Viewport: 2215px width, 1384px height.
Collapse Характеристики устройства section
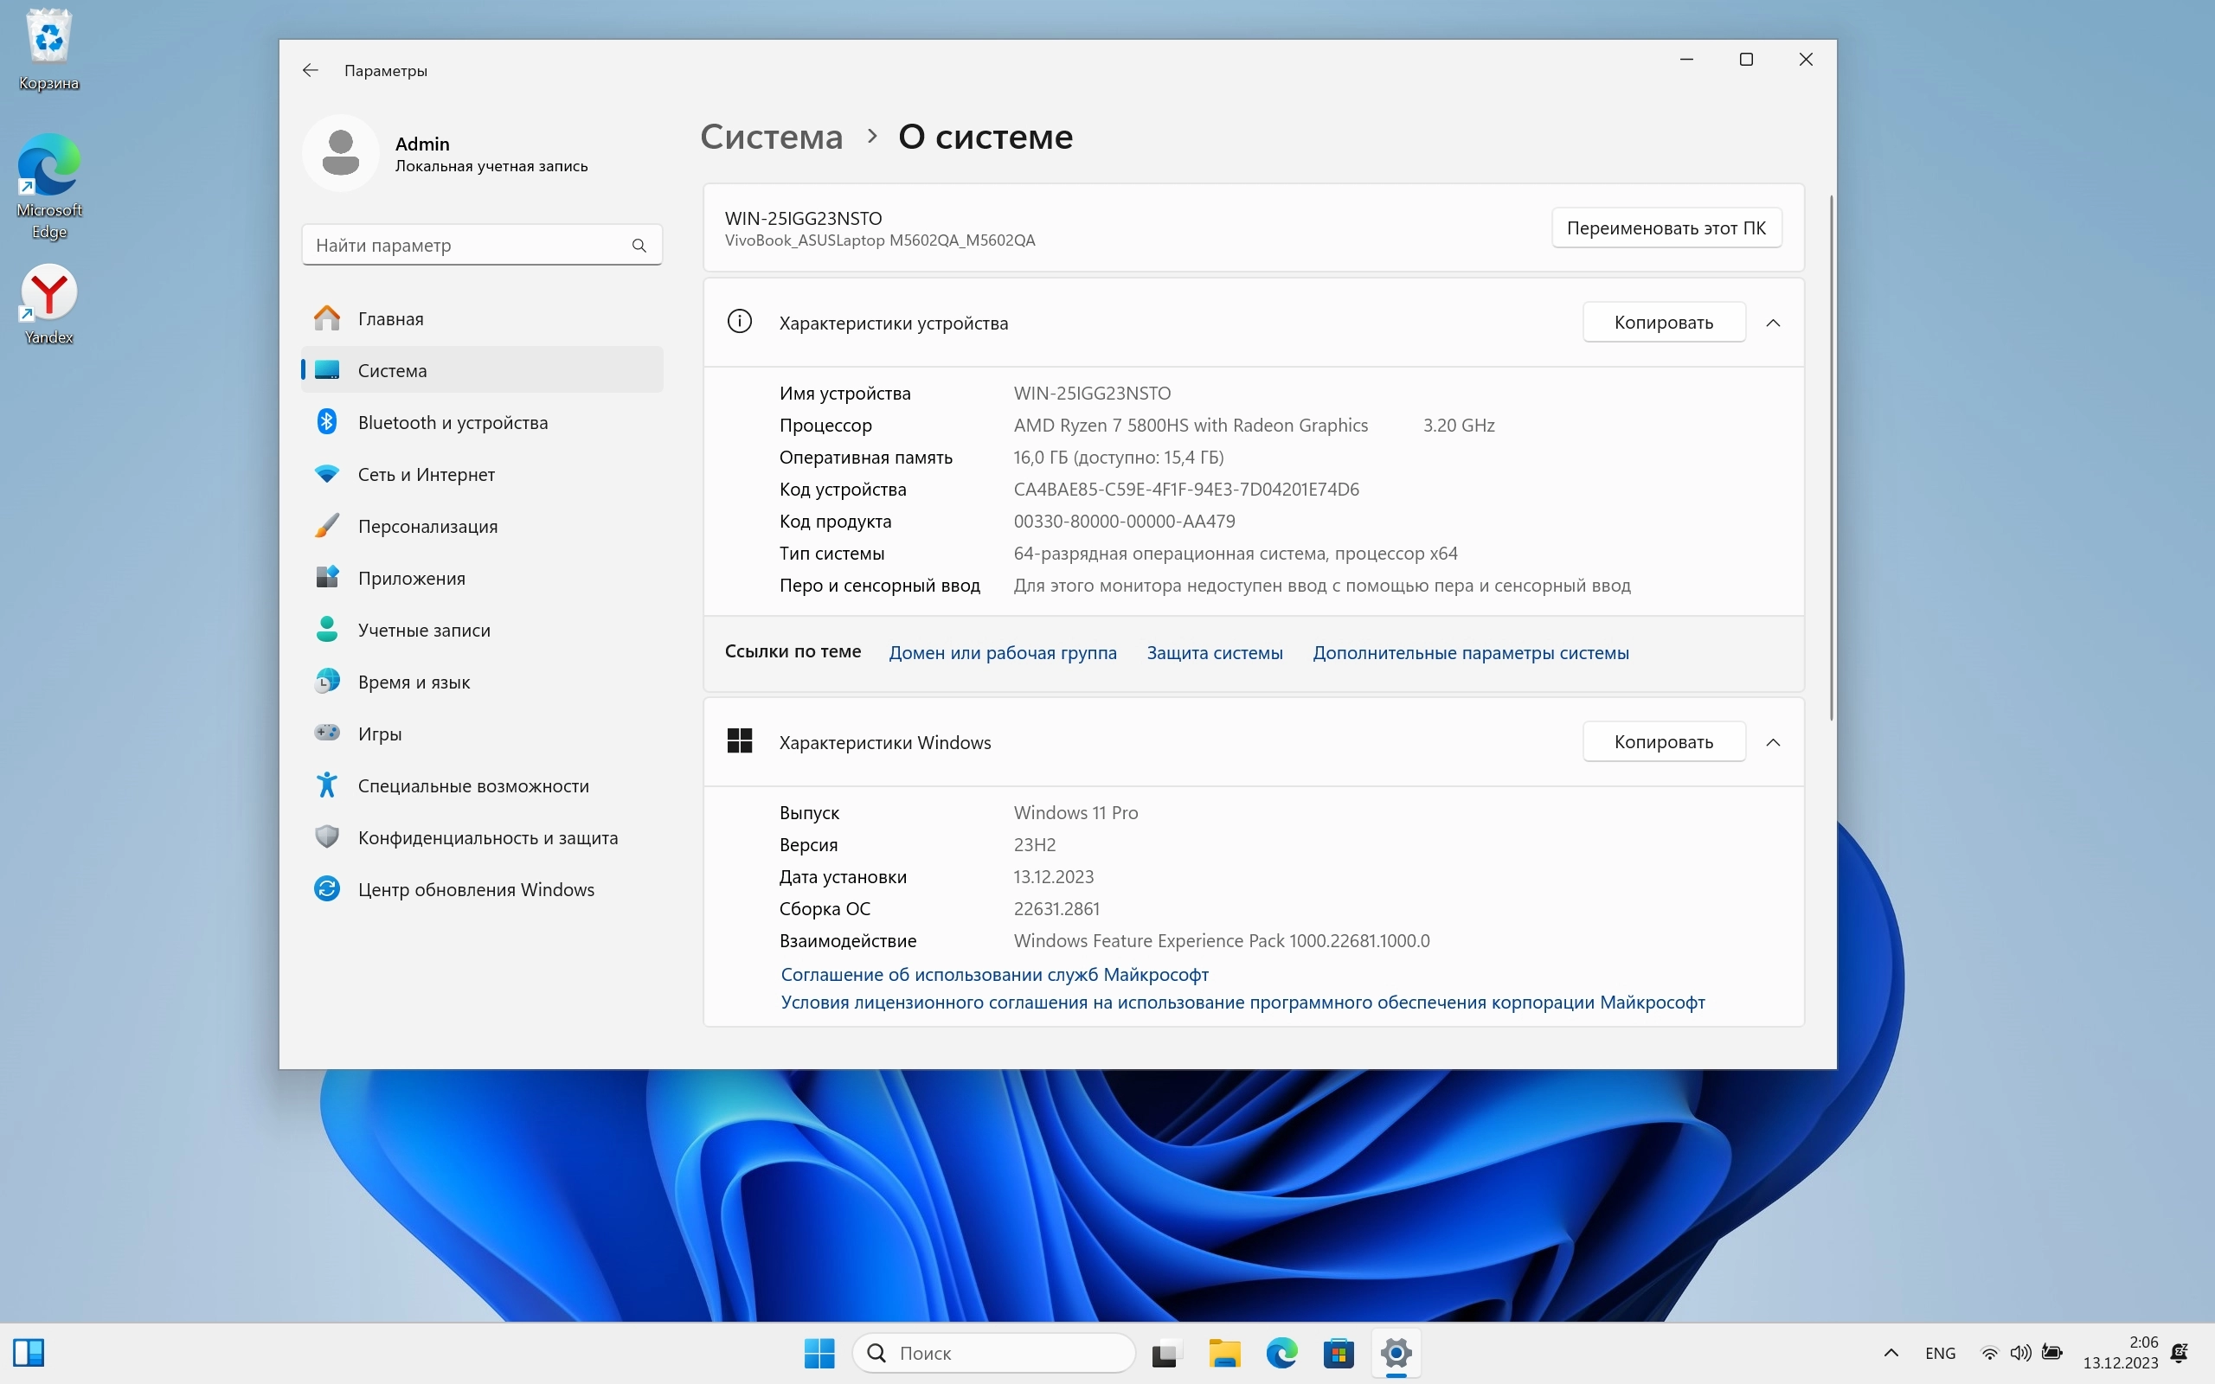[x=1773, y=324]
